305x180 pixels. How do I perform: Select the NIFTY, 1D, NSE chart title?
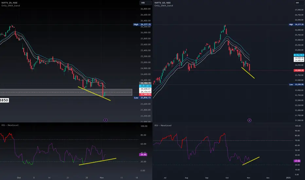pyautogui.click(x=162, y=3)
